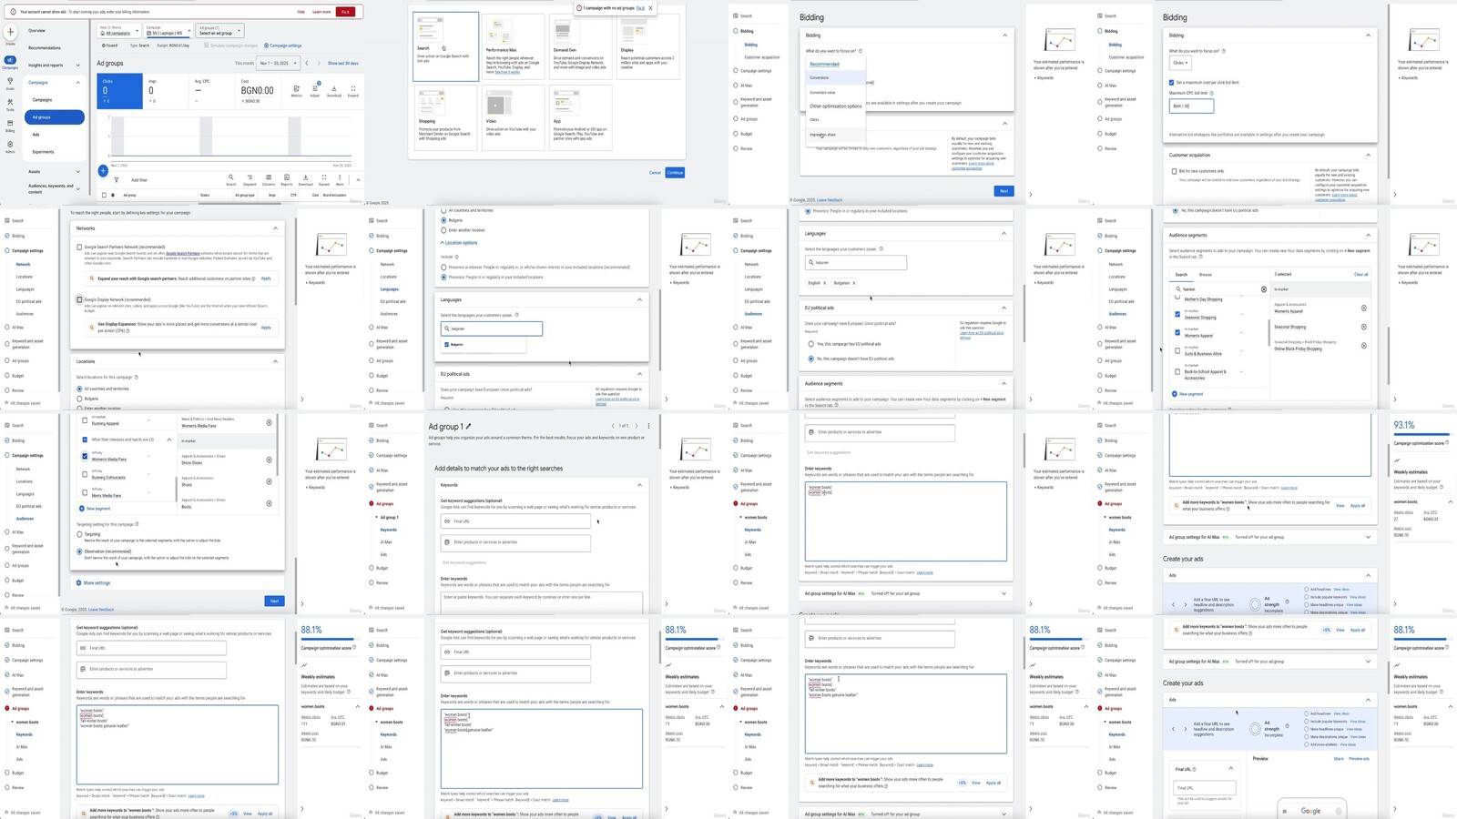The height and width of the screenshot is (819, 1457).
Task: Remove the Dress Shoes selected segment
Action: click(269, 460)
